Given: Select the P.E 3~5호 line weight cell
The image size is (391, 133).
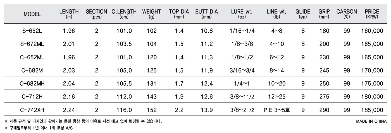Looking at the screenshot, I should 277,110.
